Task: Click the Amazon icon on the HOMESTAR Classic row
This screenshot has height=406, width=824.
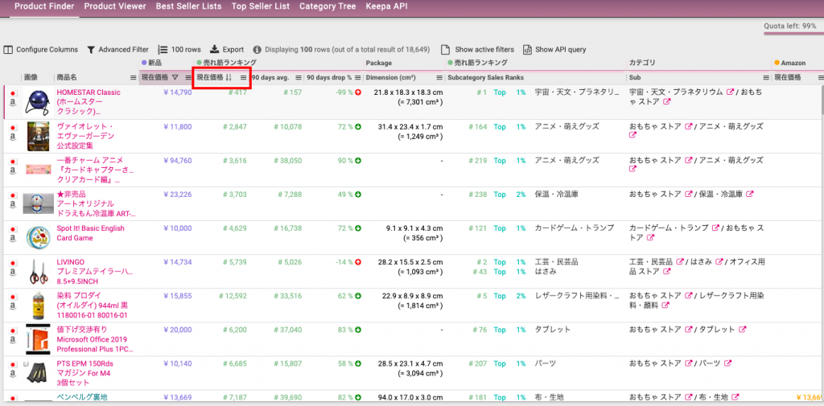Action: 13,104
